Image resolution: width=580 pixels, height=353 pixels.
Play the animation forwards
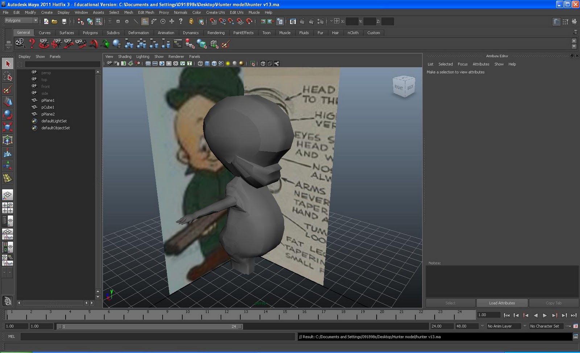(x=545, y=315)
